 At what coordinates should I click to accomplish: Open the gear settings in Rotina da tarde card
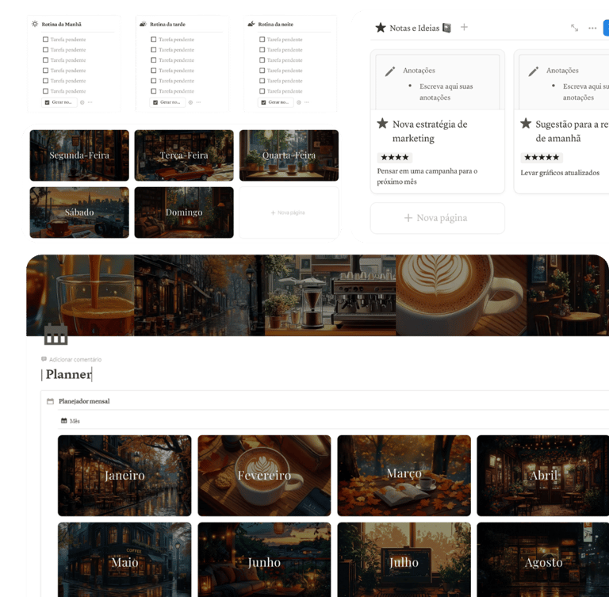point(190,102)
